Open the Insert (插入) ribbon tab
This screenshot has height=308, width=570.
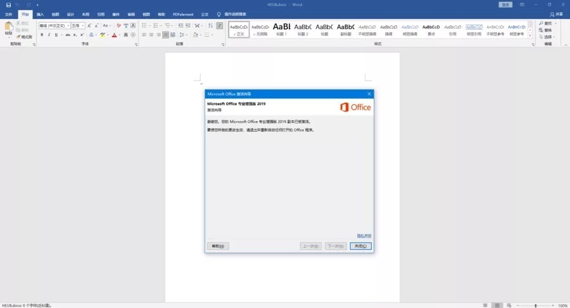tap(41, 14)
